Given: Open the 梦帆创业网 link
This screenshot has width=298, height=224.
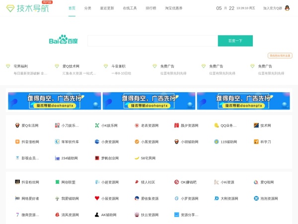Looking at the screenshot, I should [110, 158].
